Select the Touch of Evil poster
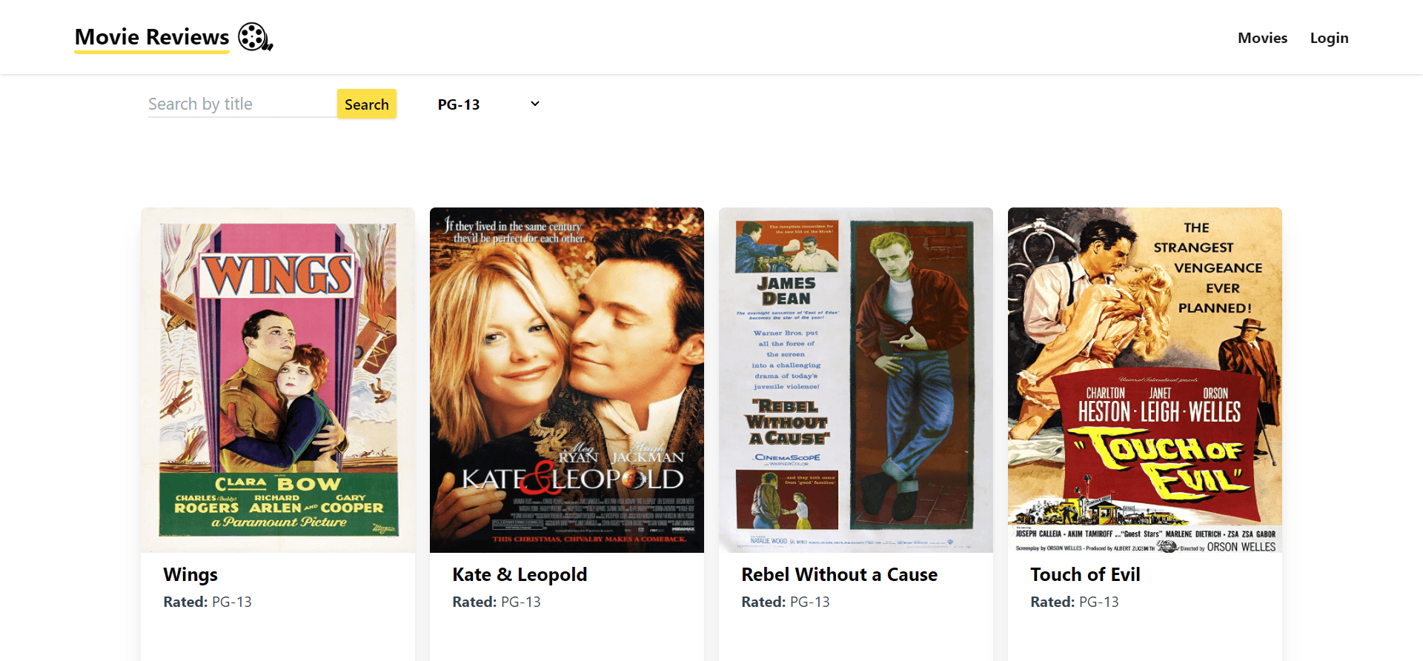 1145,379
